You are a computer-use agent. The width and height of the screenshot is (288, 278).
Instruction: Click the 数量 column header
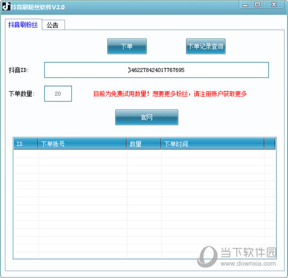[x=143, y=144]
